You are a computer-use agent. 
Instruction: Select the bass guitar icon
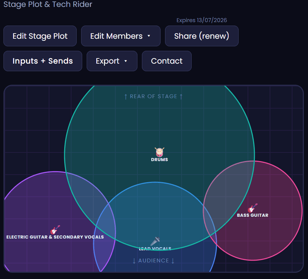click(253, 208)
